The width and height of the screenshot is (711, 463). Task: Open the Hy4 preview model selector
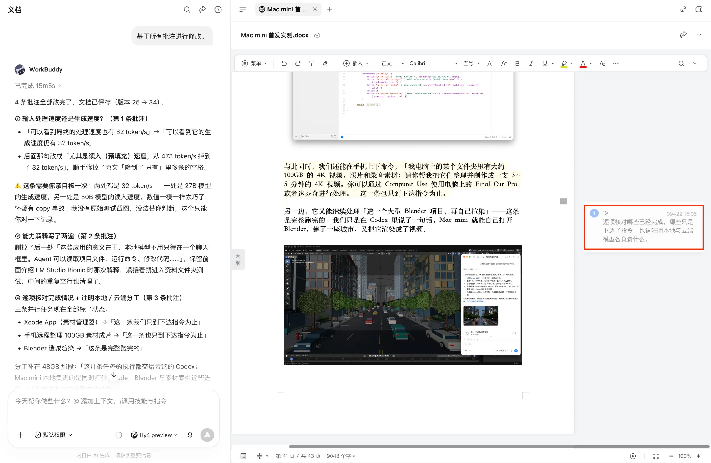[x=154, y=435]
